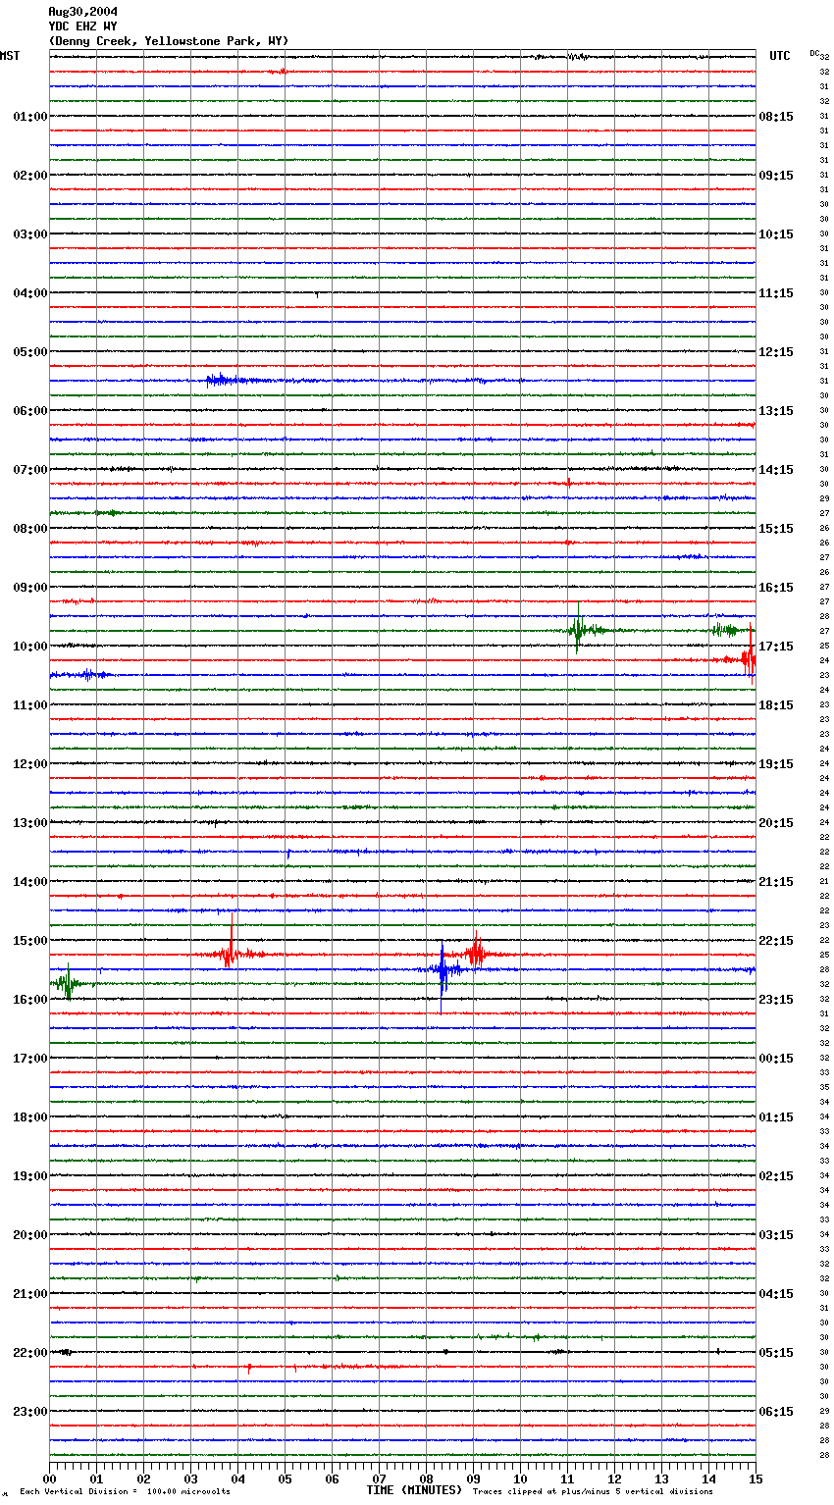
Task: Click the red event near minute 9 below 15:00
Action: tap(476, 952)
